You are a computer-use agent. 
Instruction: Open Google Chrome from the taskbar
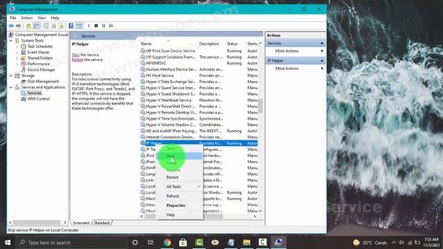(167, 243)
